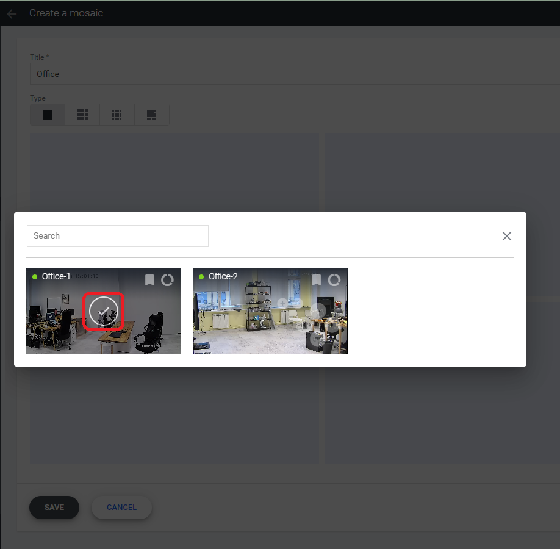Click the bookmark icon on Office-1 camera
The image size is (560, 549).
(x=149, y=280)
